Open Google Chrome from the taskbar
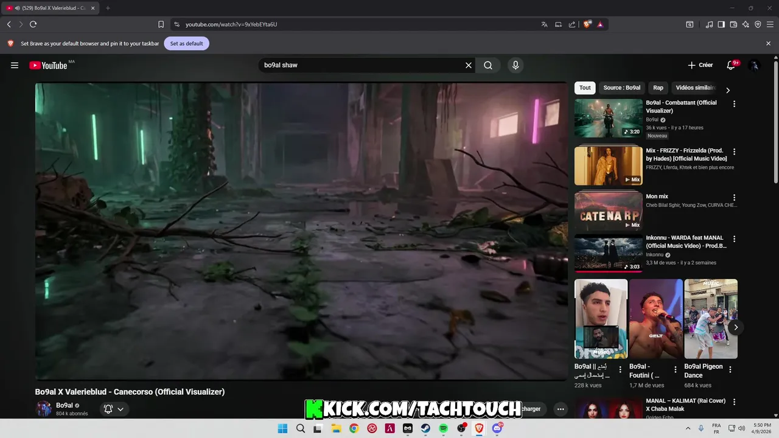 354,428
